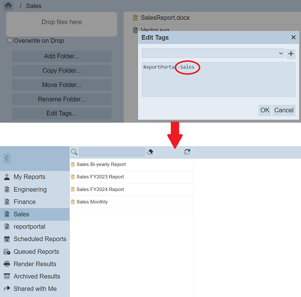Expand the tag selection dropdown
The width and height of the screenshot is (301, 297).
(214, 53)
